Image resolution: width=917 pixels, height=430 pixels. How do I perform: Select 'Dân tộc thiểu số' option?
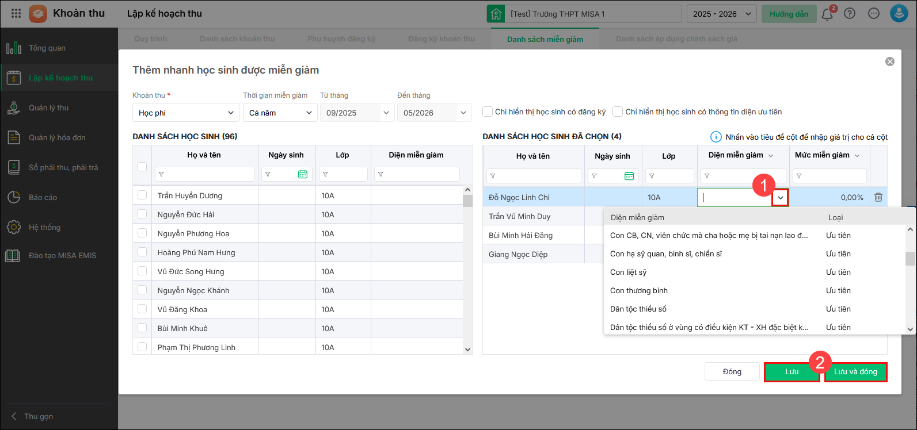pyautogui.click(x=638, y=309)
